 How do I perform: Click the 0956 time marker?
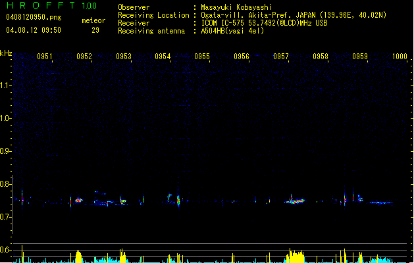(242, 57)
